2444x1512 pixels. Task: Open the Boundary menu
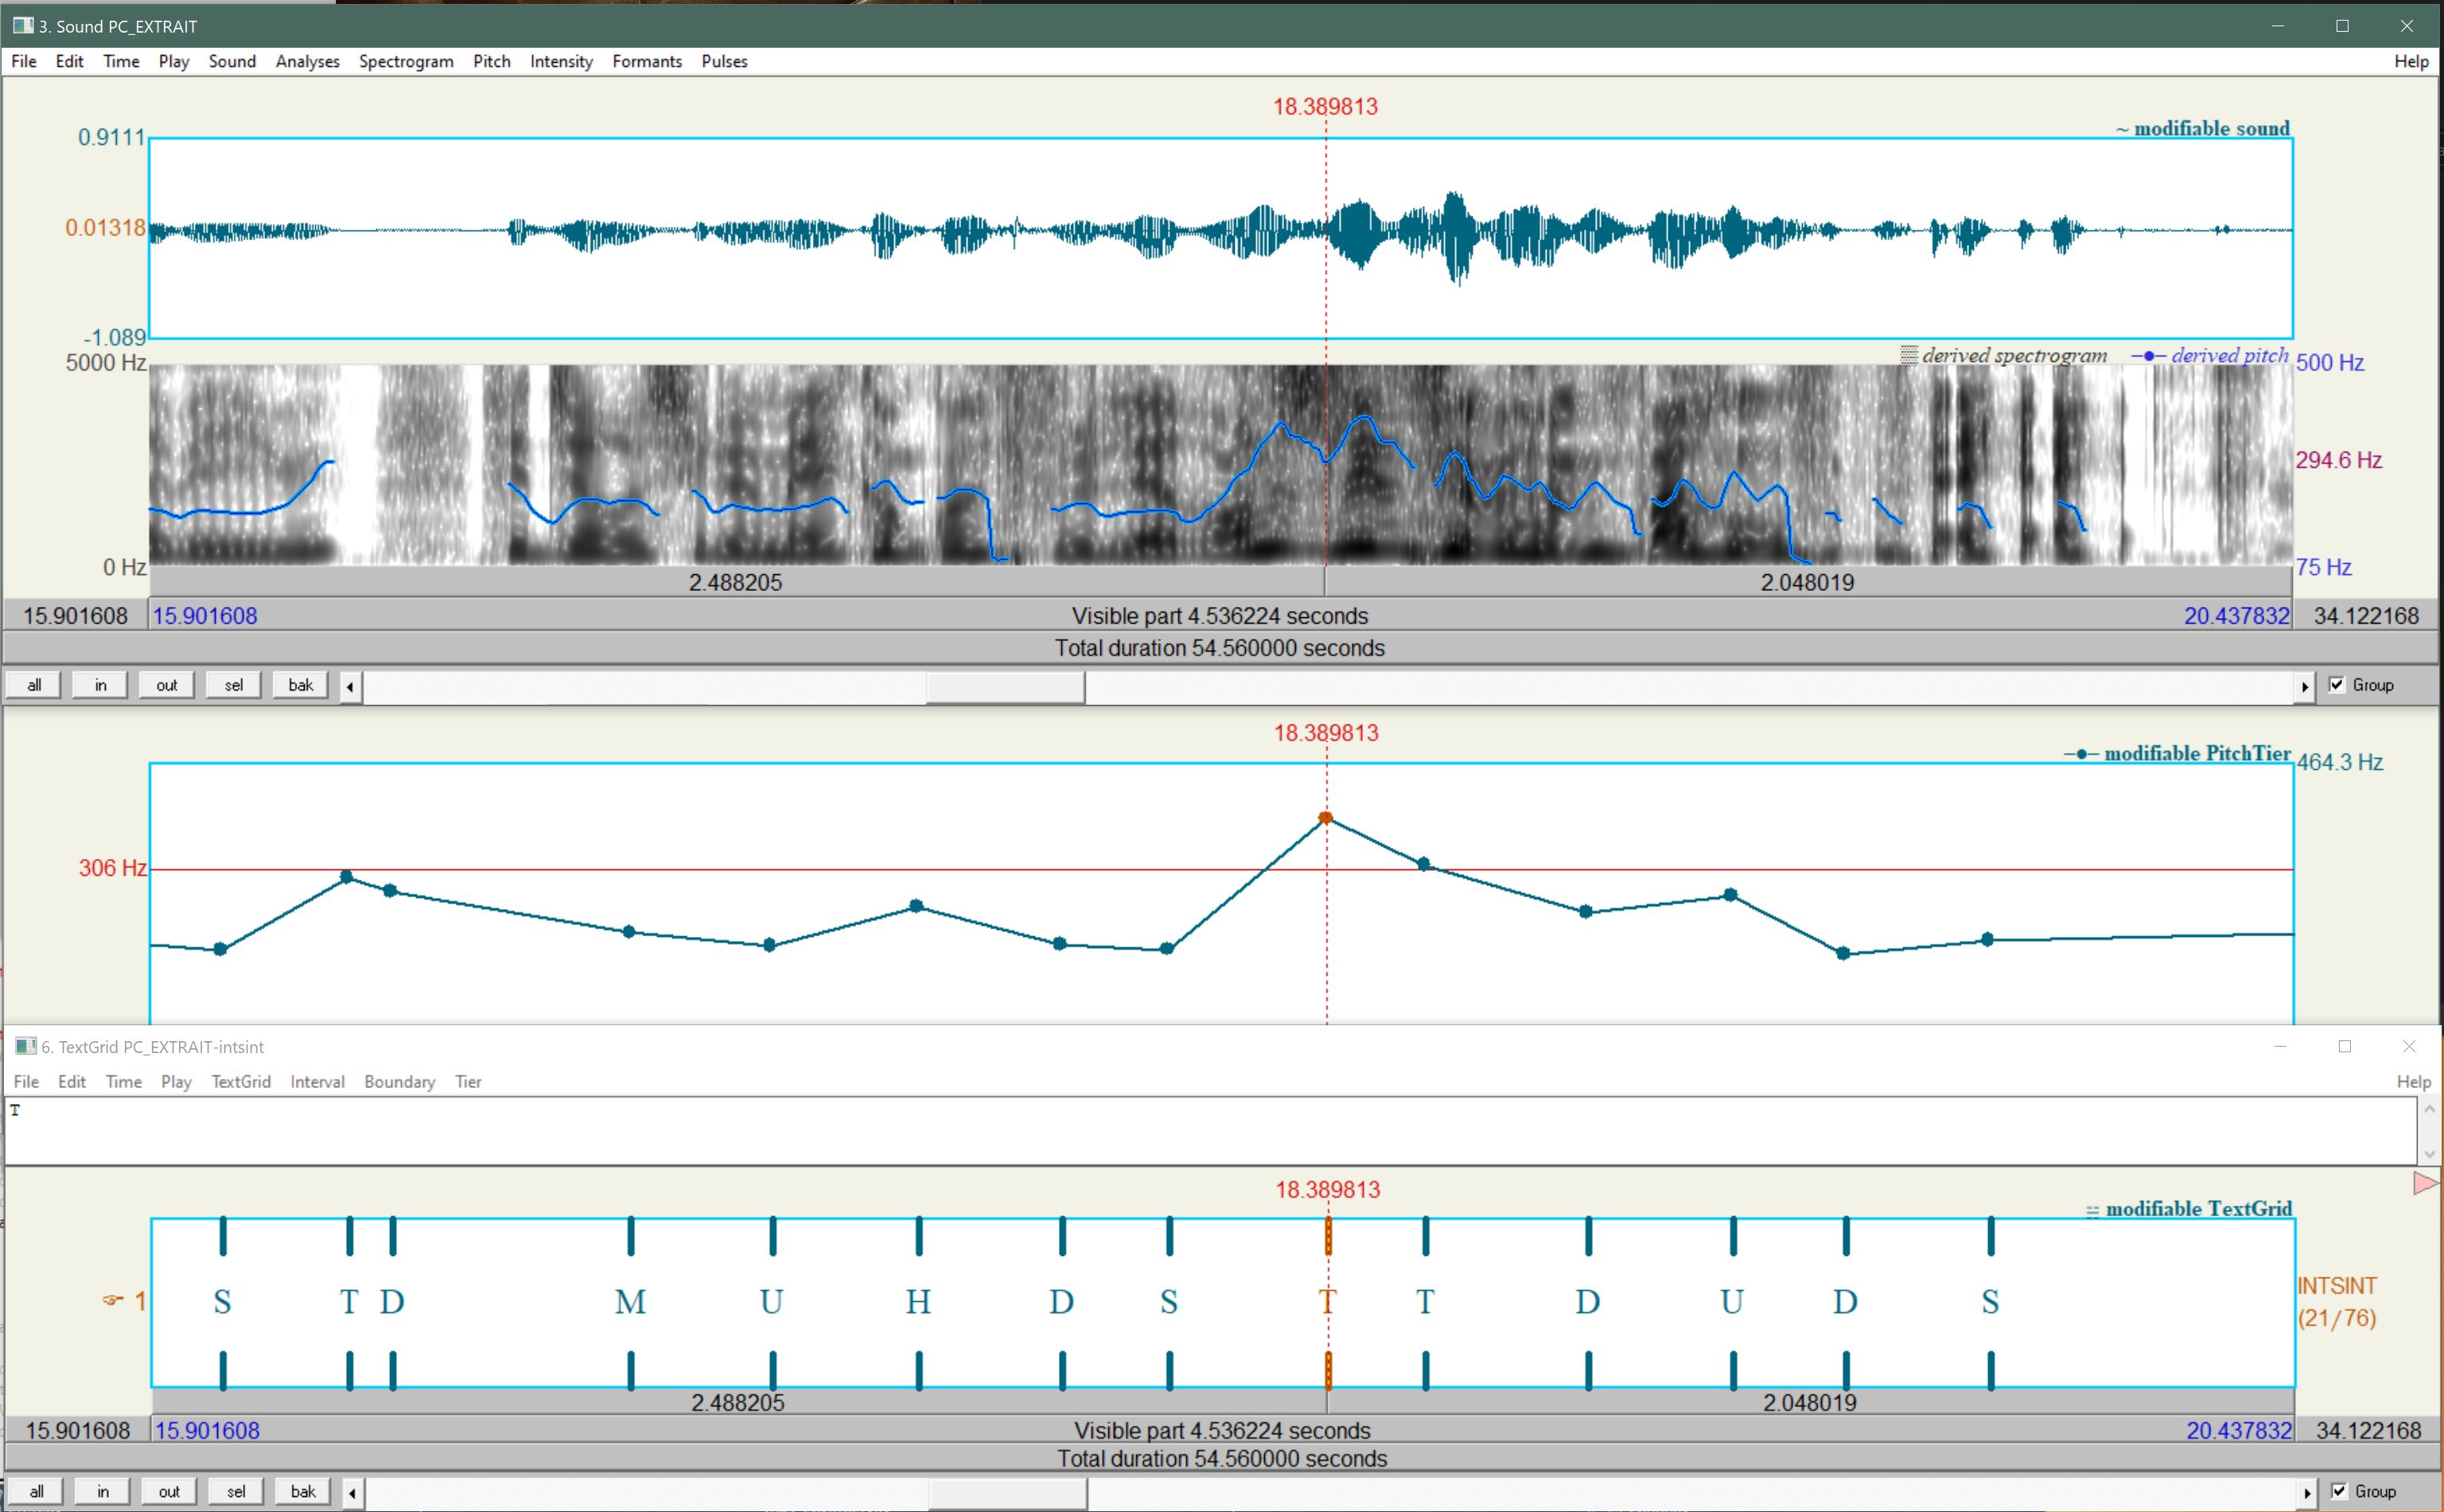pyautogui.click(x=399, y=1081)
